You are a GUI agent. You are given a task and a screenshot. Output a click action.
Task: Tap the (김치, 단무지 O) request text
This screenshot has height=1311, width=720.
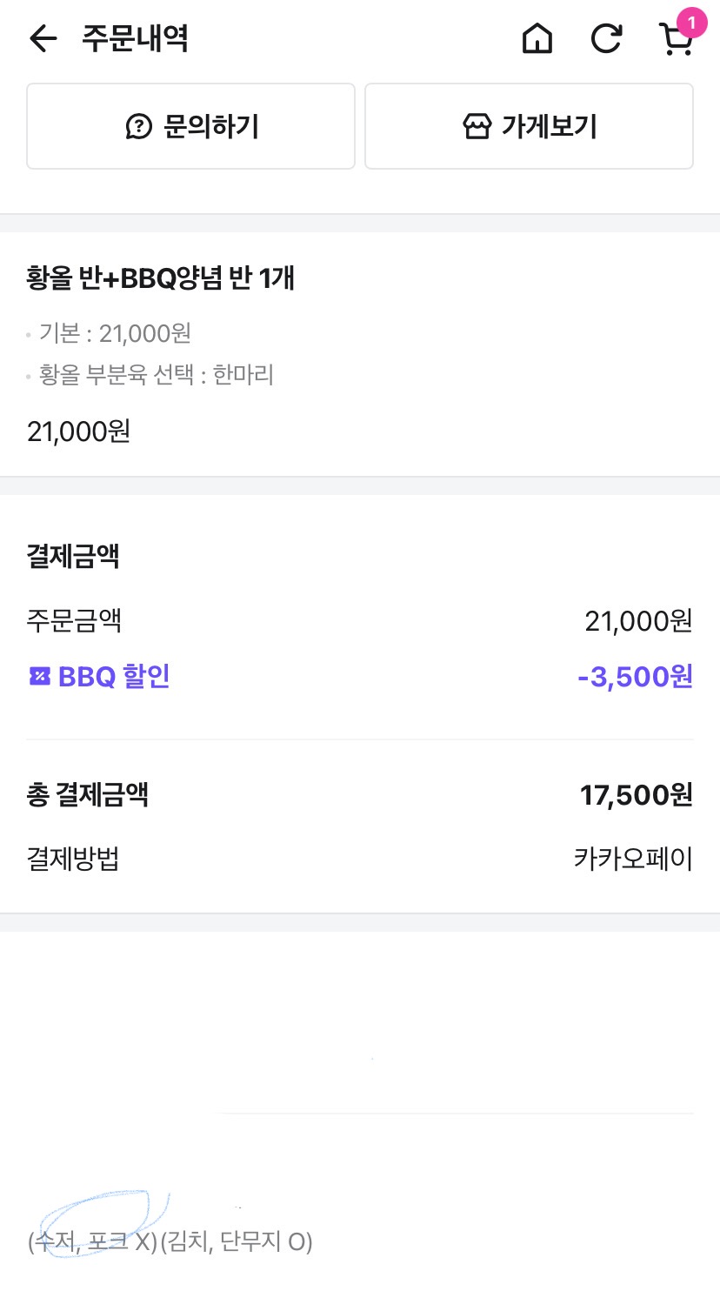pos(237,1241)
